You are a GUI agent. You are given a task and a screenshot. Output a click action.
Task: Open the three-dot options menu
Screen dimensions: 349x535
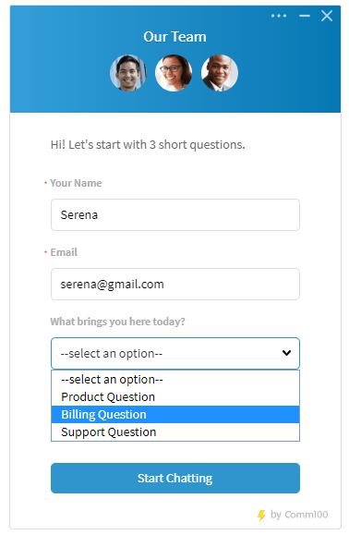click(279, 16)
